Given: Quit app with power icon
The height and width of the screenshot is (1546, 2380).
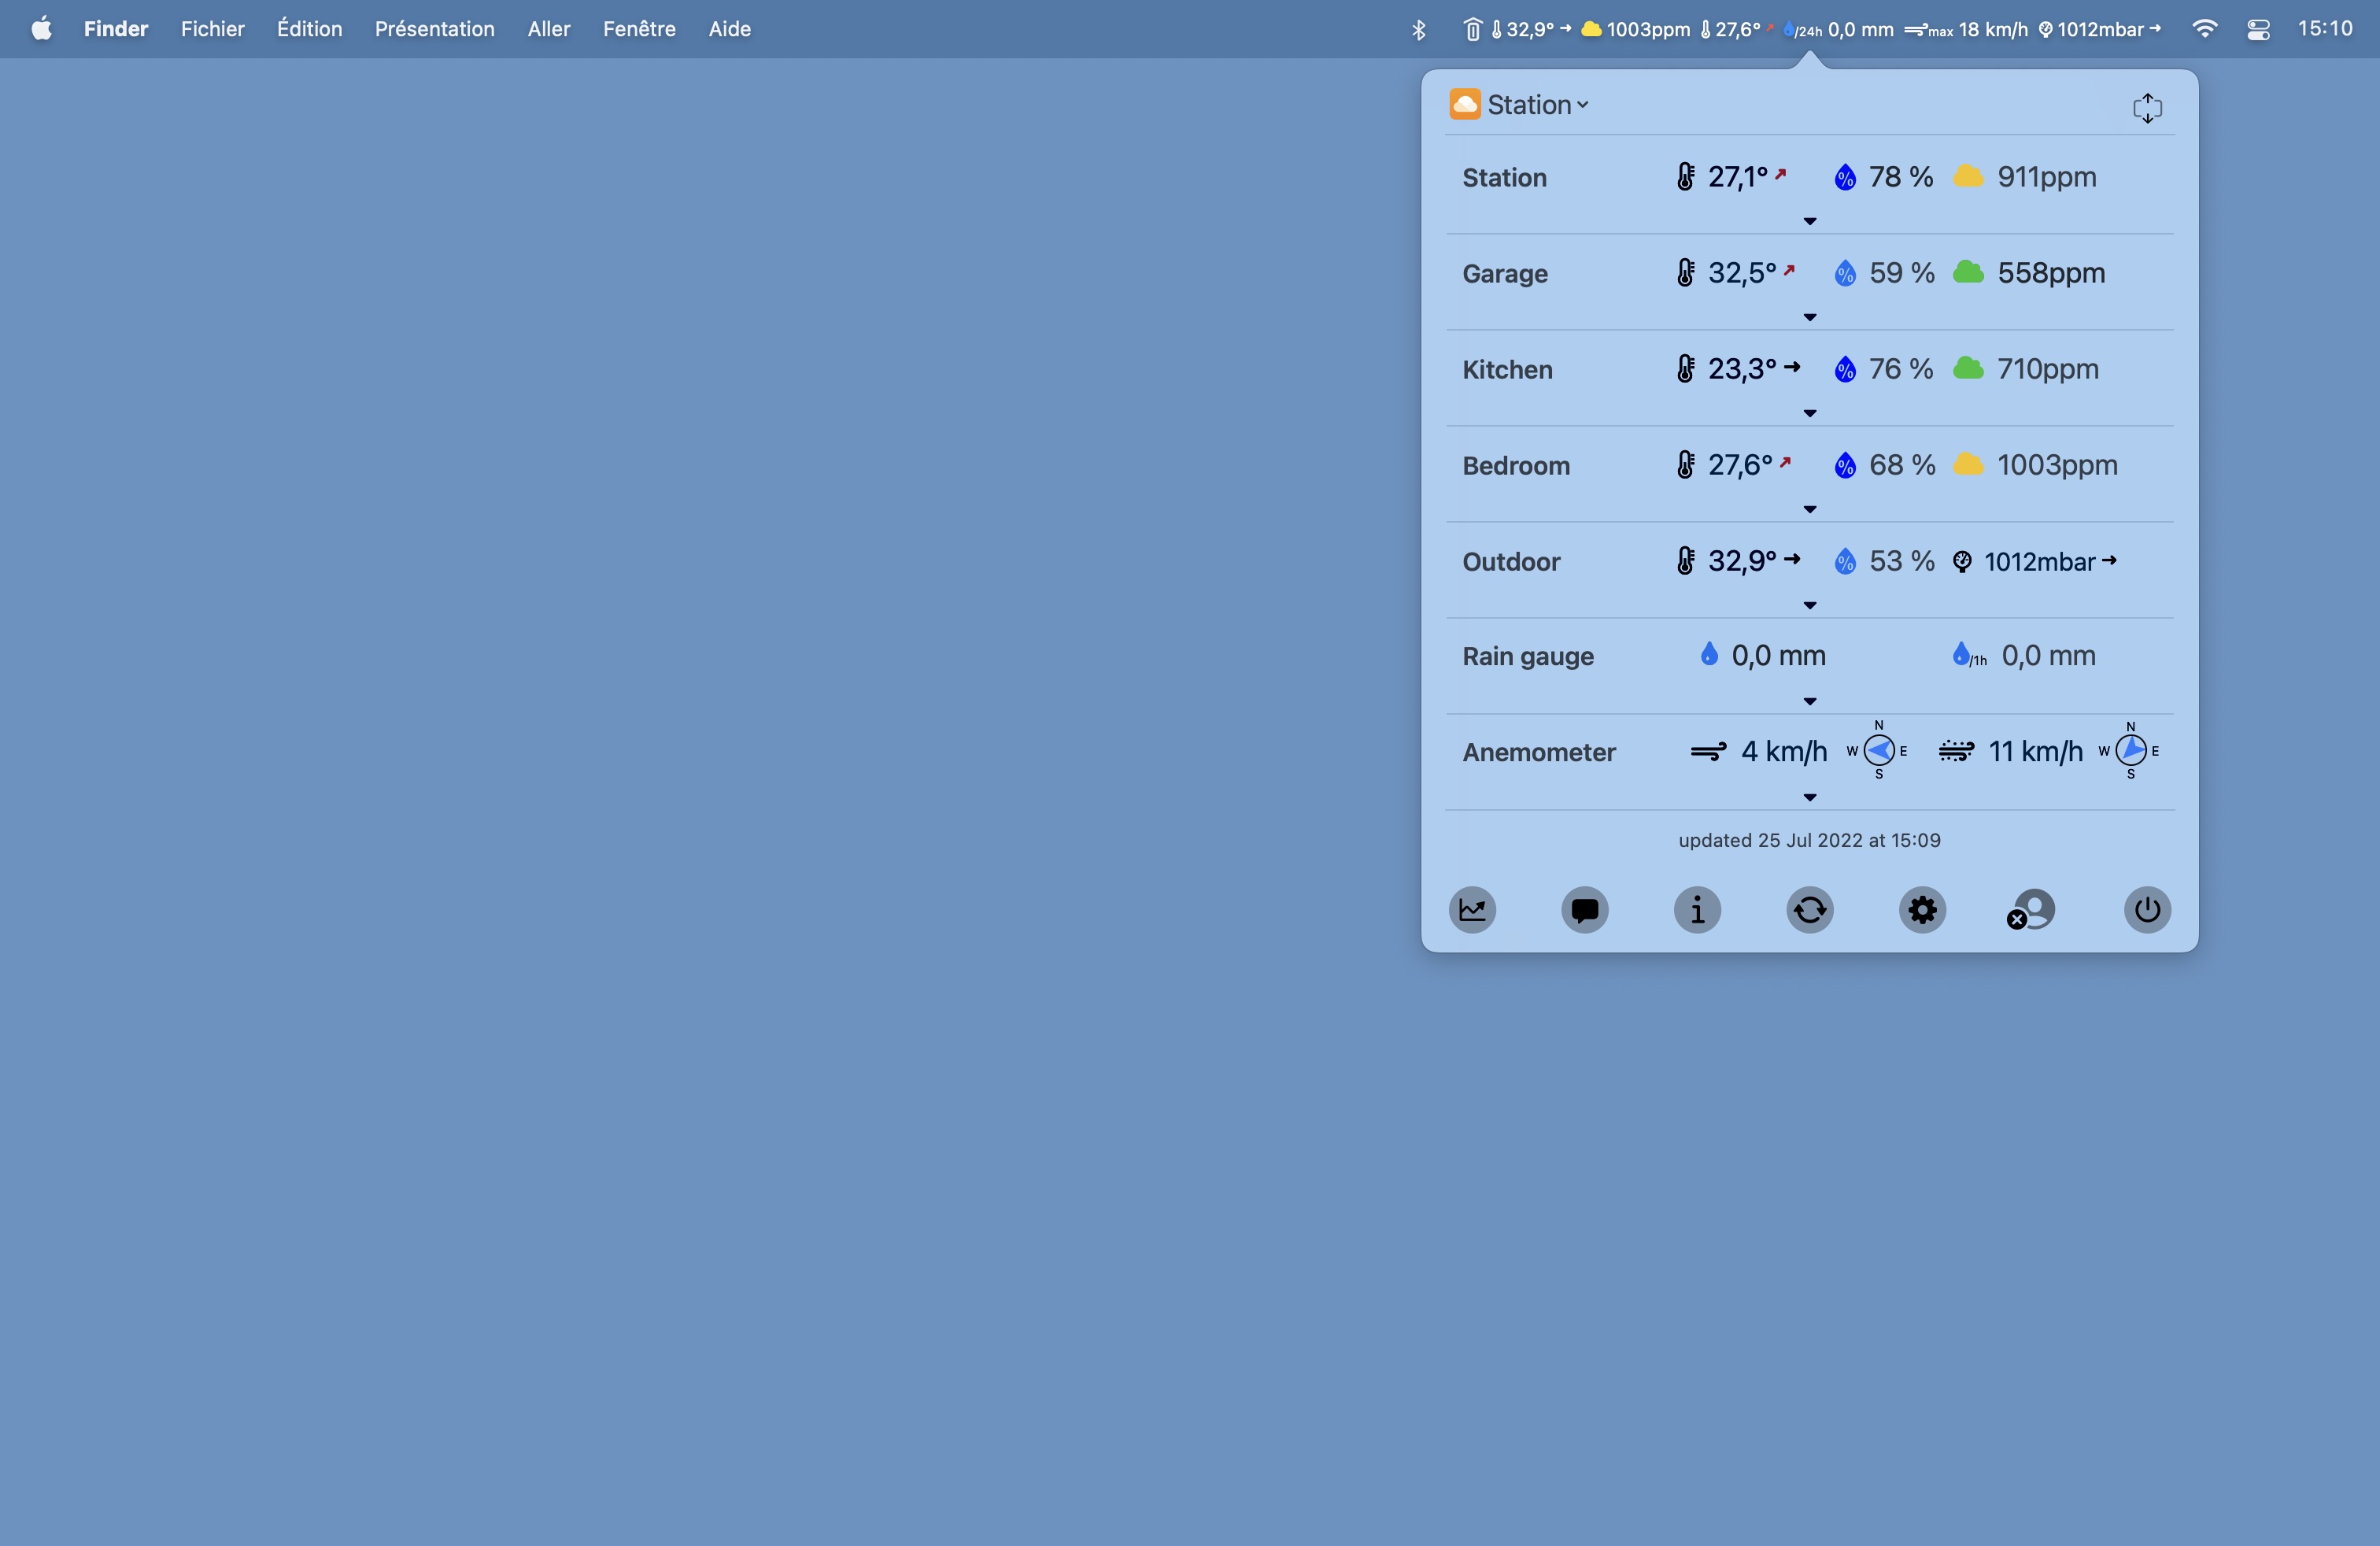Looking at the screenshot, I should [x=2146, y=910].
